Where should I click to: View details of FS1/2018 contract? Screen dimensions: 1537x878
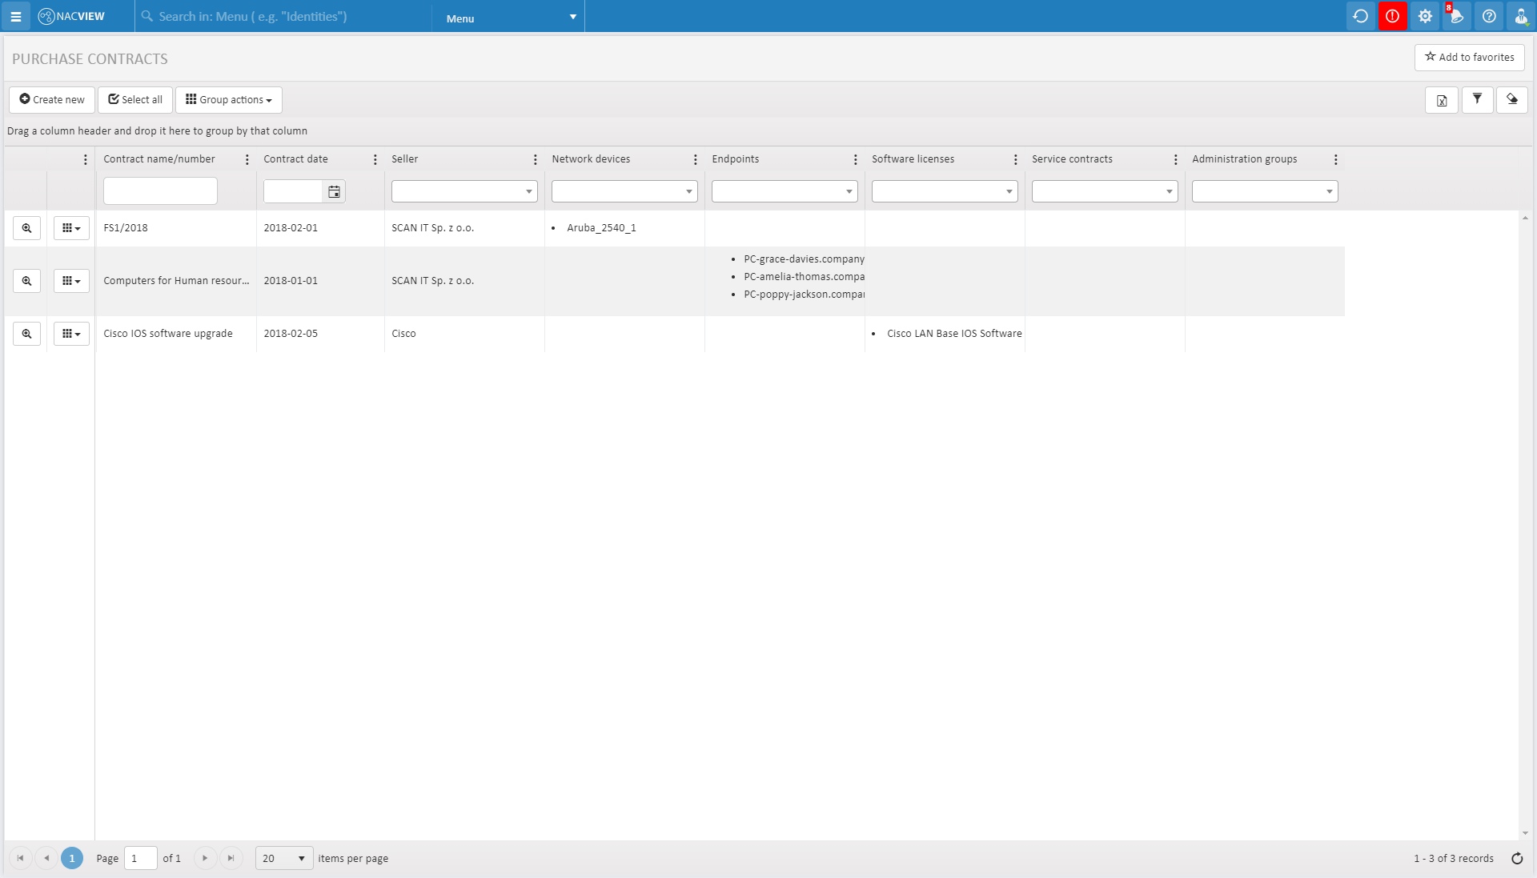click(x=26, y=228)
